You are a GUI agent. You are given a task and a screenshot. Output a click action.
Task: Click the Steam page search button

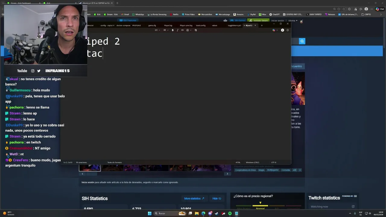(x=302, y=41)
